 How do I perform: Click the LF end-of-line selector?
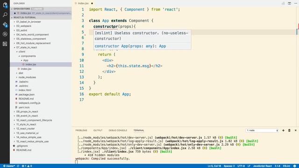[249, 166]
